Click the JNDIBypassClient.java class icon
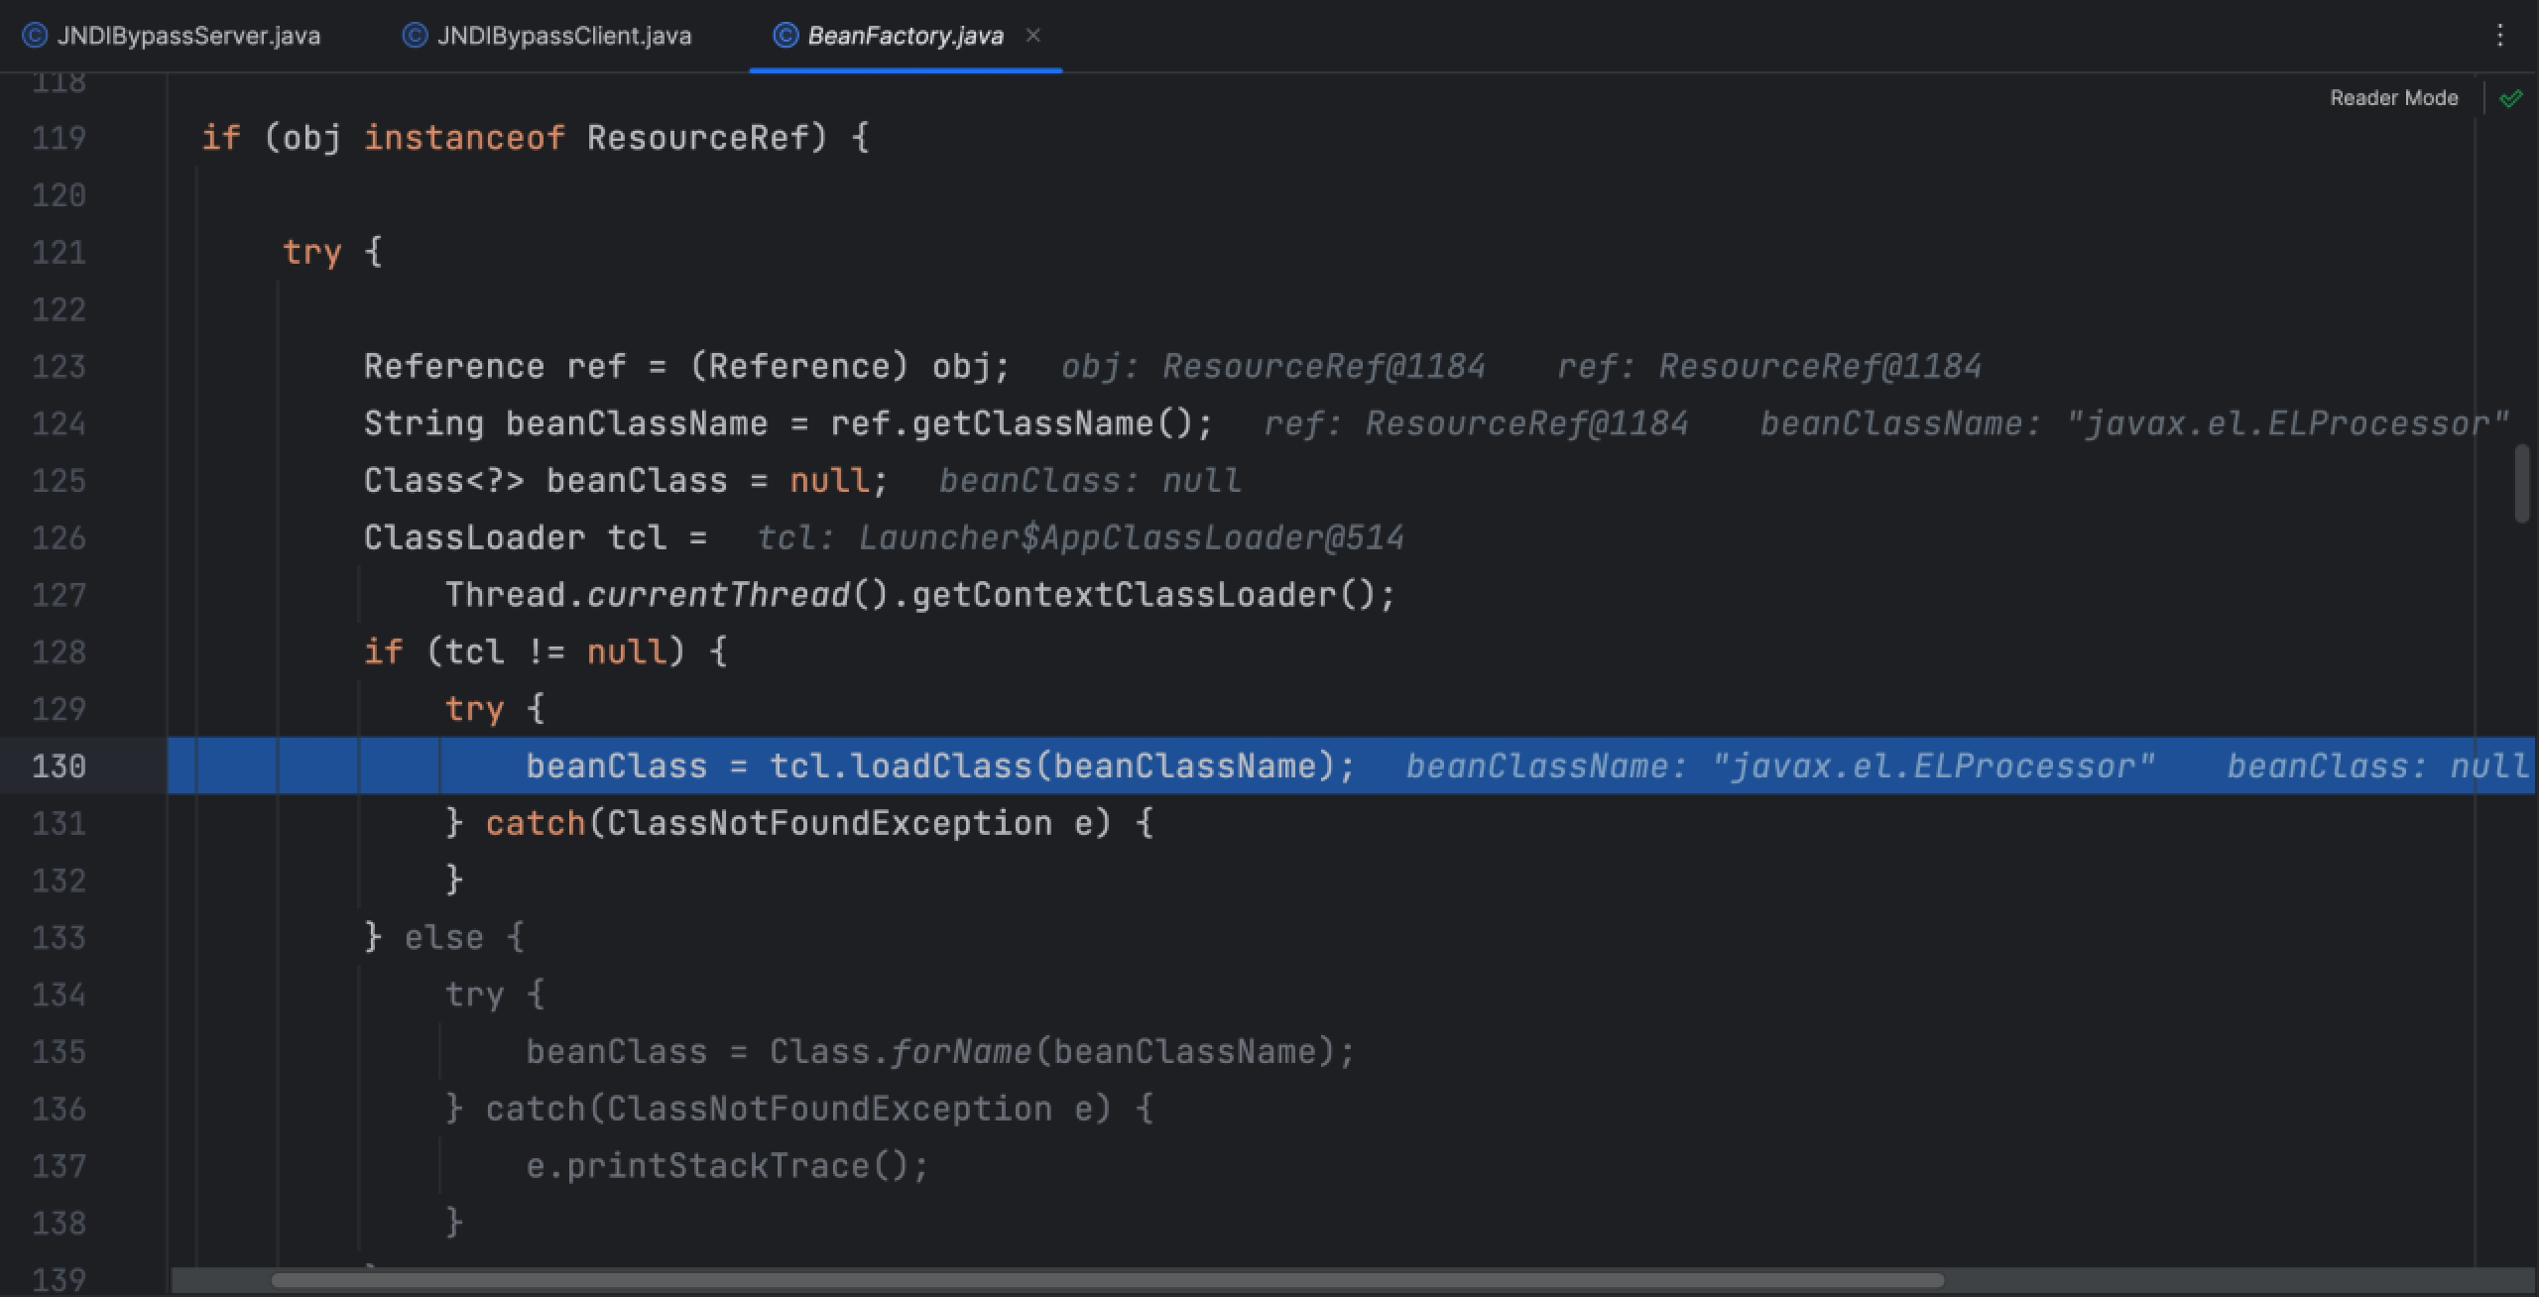 [x=415, y=36]
